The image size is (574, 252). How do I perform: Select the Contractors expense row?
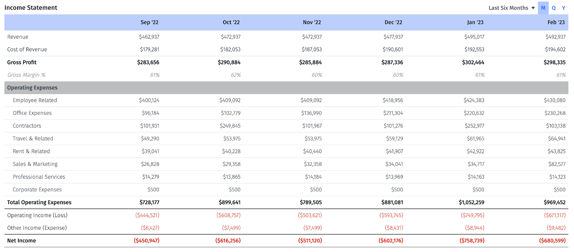click(x=27, y=126)
